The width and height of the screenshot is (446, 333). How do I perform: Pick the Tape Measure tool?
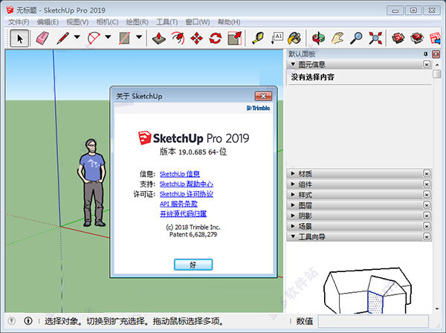(258, 38)
